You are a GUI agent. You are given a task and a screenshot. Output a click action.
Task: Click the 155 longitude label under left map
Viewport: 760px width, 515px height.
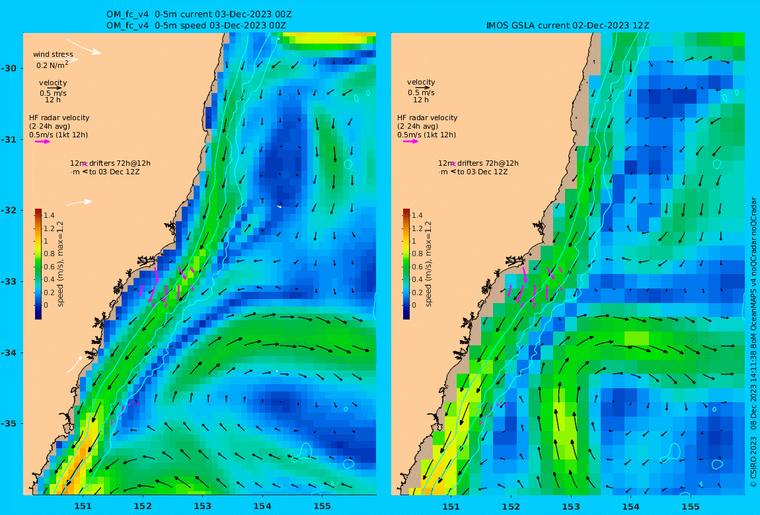point(323,506)
